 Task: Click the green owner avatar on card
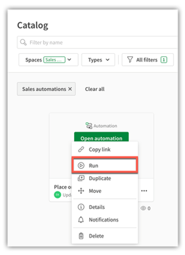tap(57, 195)
